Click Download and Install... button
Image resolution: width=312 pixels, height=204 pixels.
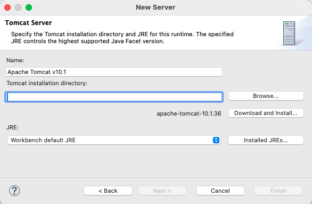(x=266, y=113)
